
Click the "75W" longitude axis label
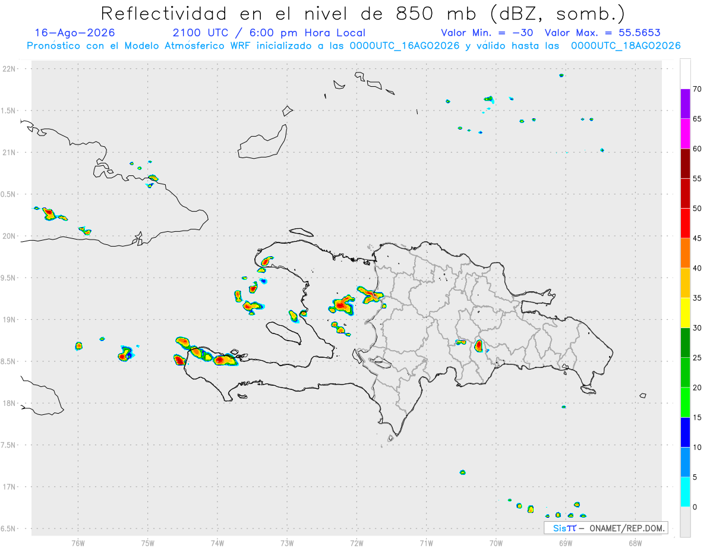click(147, 543)
